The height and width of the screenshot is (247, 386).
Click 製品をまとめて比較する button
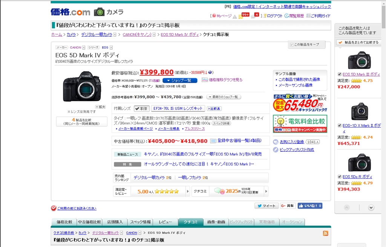[359, 42]
